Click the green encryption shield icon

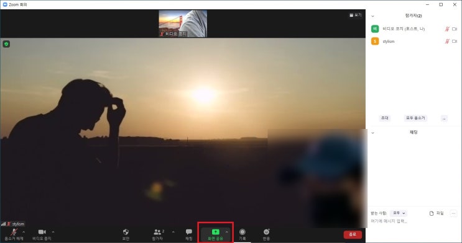(x=6, y=44)
